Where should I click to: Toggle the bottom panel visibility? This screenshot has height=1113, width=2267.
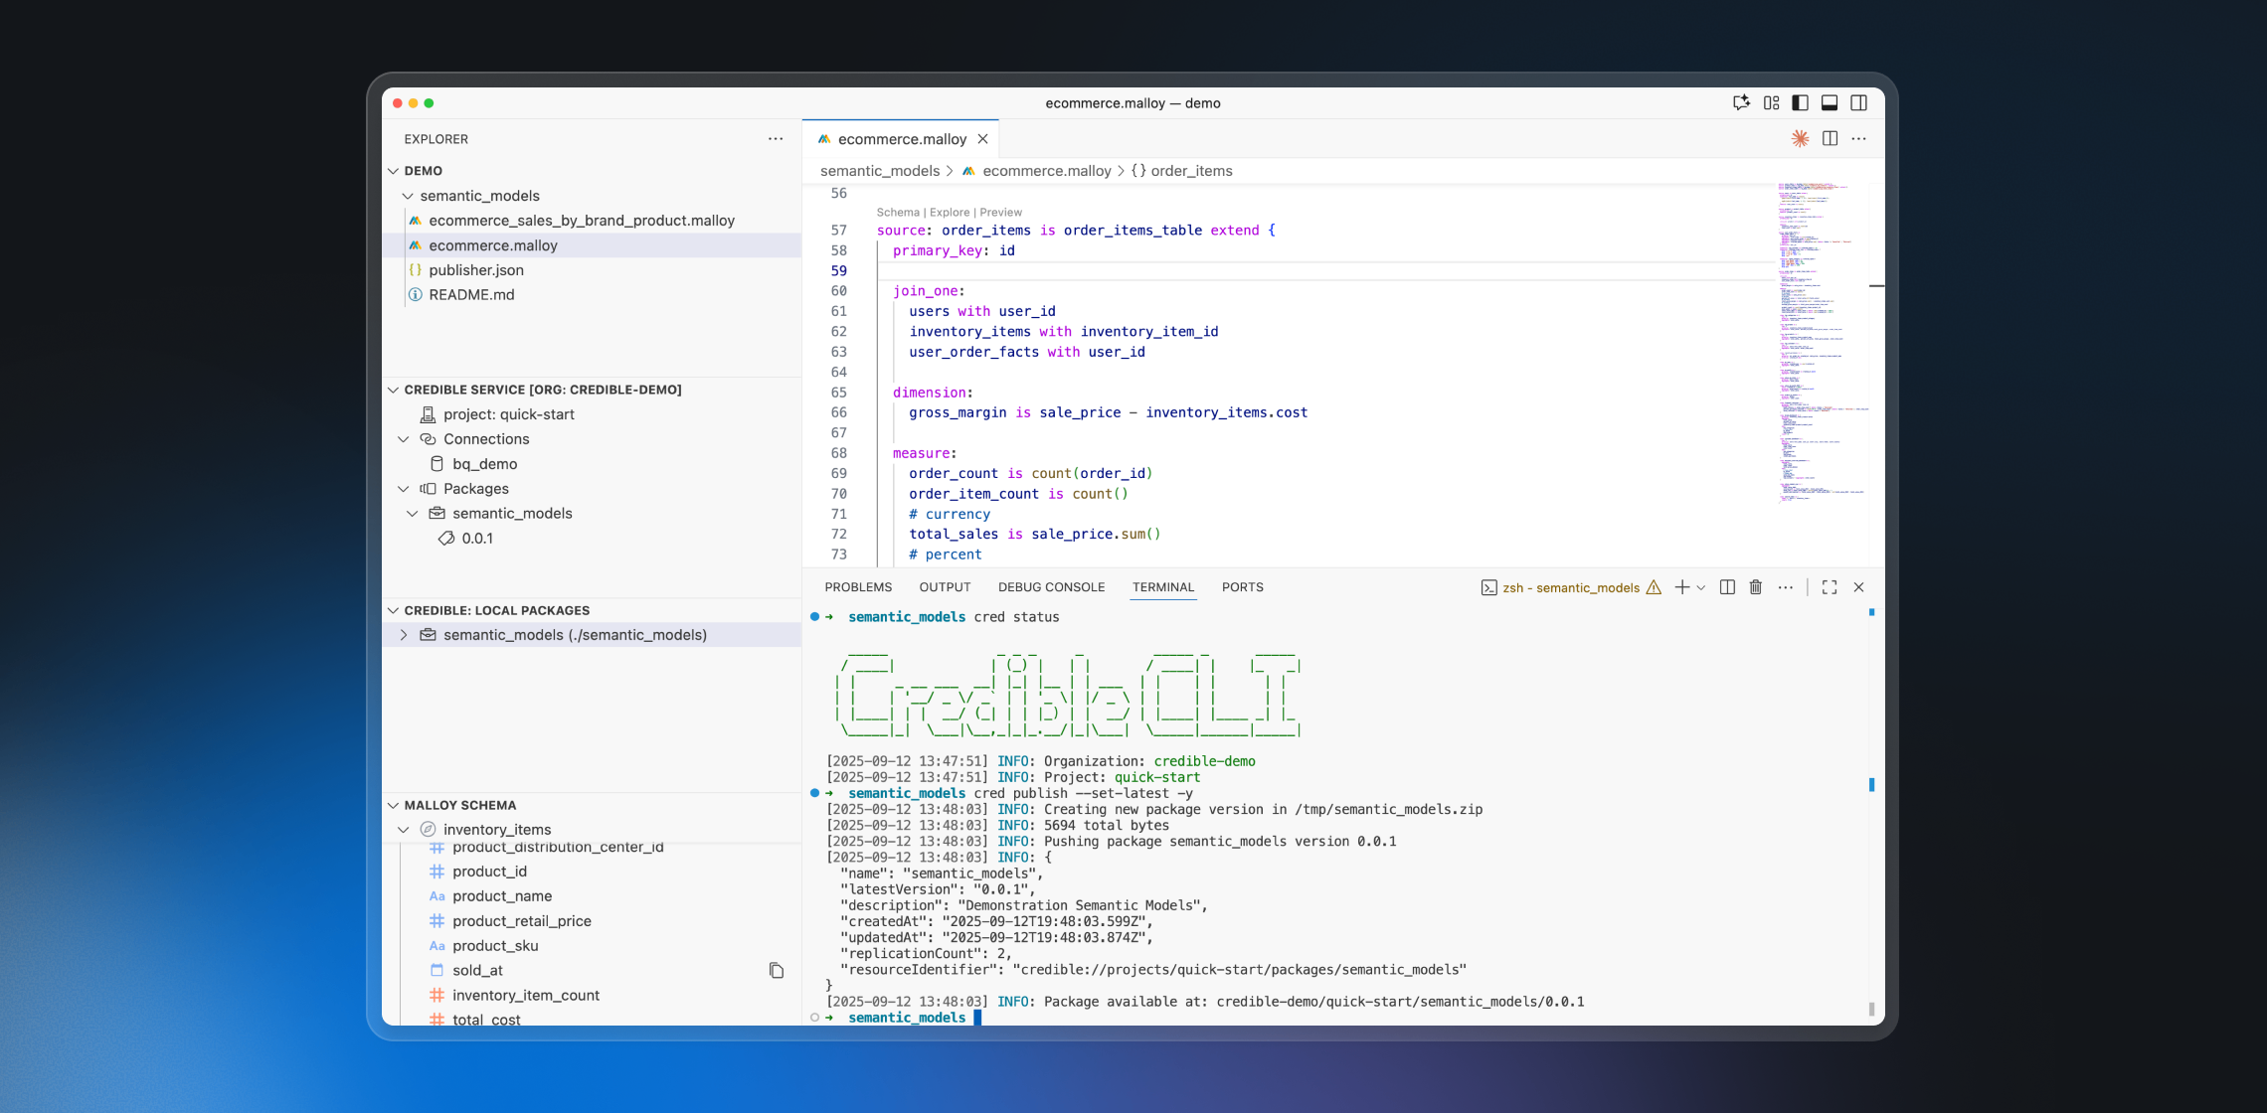pyautogui.click(x=1830, y=103)
